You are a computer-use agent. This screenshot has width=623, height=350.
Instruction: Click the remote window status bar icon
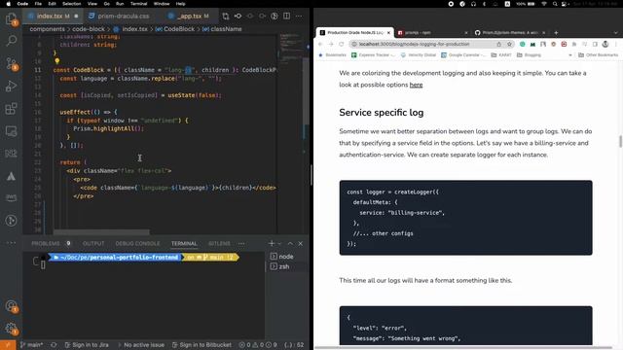pos(8,345)
